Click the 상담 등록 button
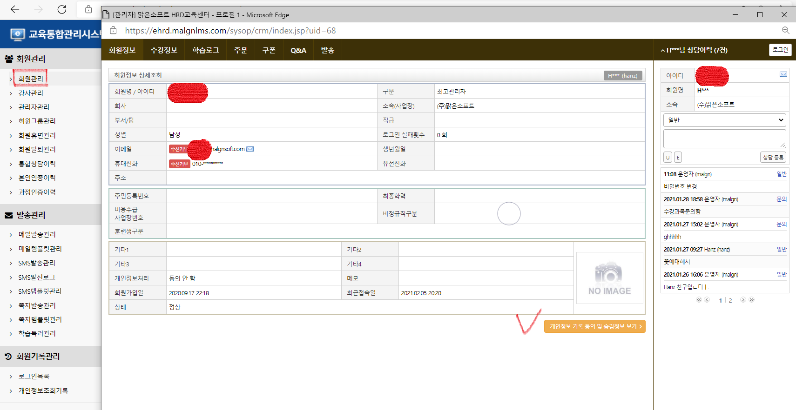Screen dimensions: 796x410 click(x=773, y=158)
